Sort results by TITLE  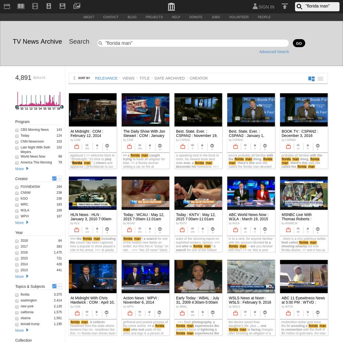(144, 78)
